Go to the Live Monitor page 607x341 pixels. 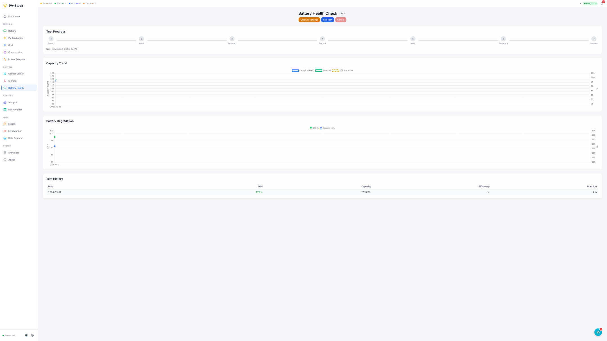(x=15, y=131)
